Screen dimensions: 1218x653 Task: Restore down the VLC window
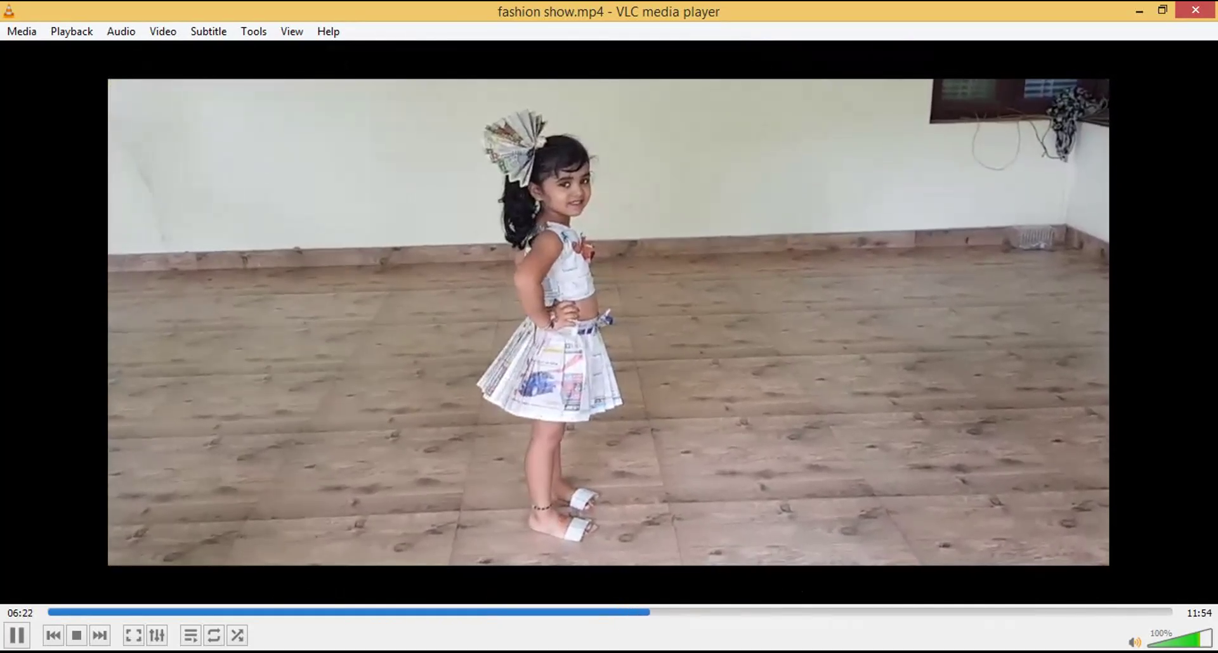(x=1162, y=11)
